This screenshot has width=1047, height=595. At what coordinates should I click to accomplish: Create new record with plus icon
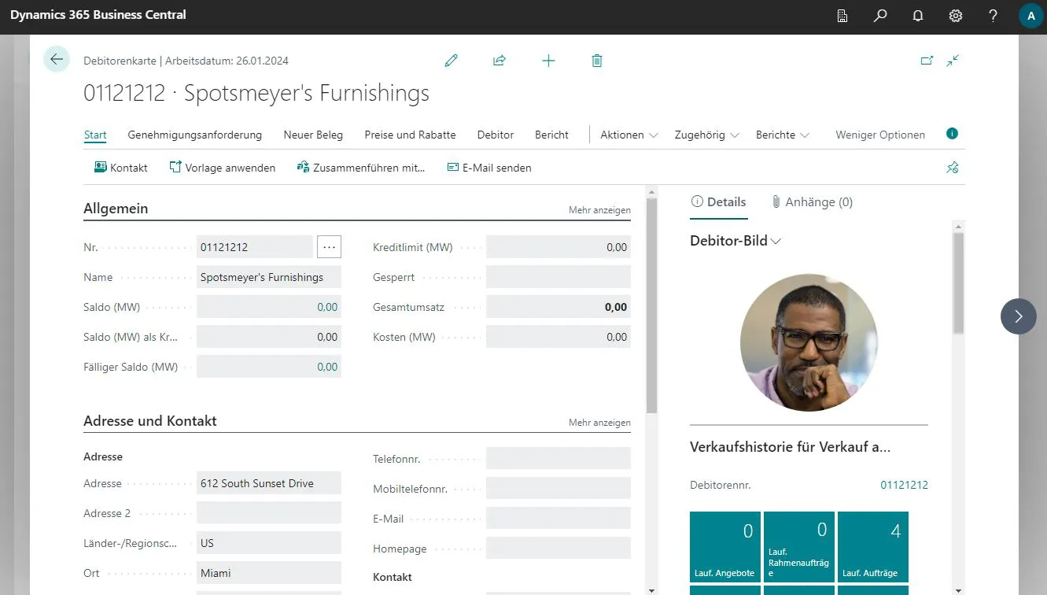(x=548, y=61)
